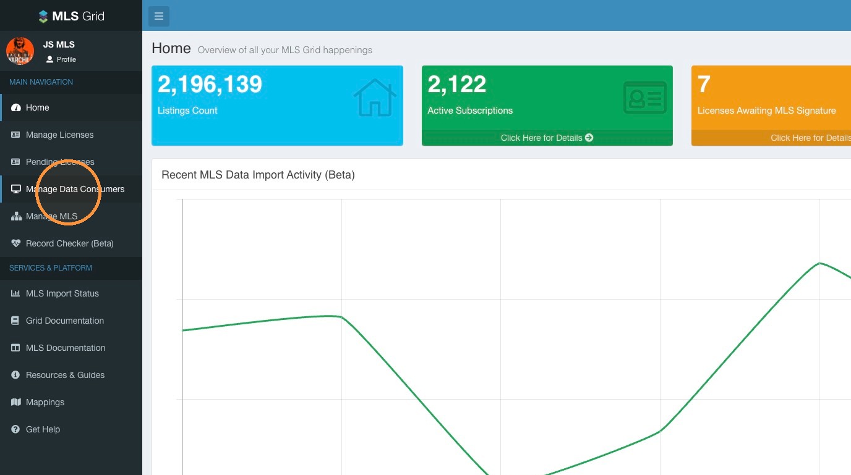Image resolution: width=851 pixels, height=475 pixels.
Task: Open MLS Documentation link
Action: (71, 348)
